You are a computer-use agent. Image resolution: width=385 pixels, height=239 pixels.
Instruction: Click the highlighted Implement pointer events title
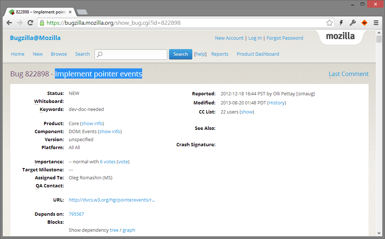click(x=99, y=74)
